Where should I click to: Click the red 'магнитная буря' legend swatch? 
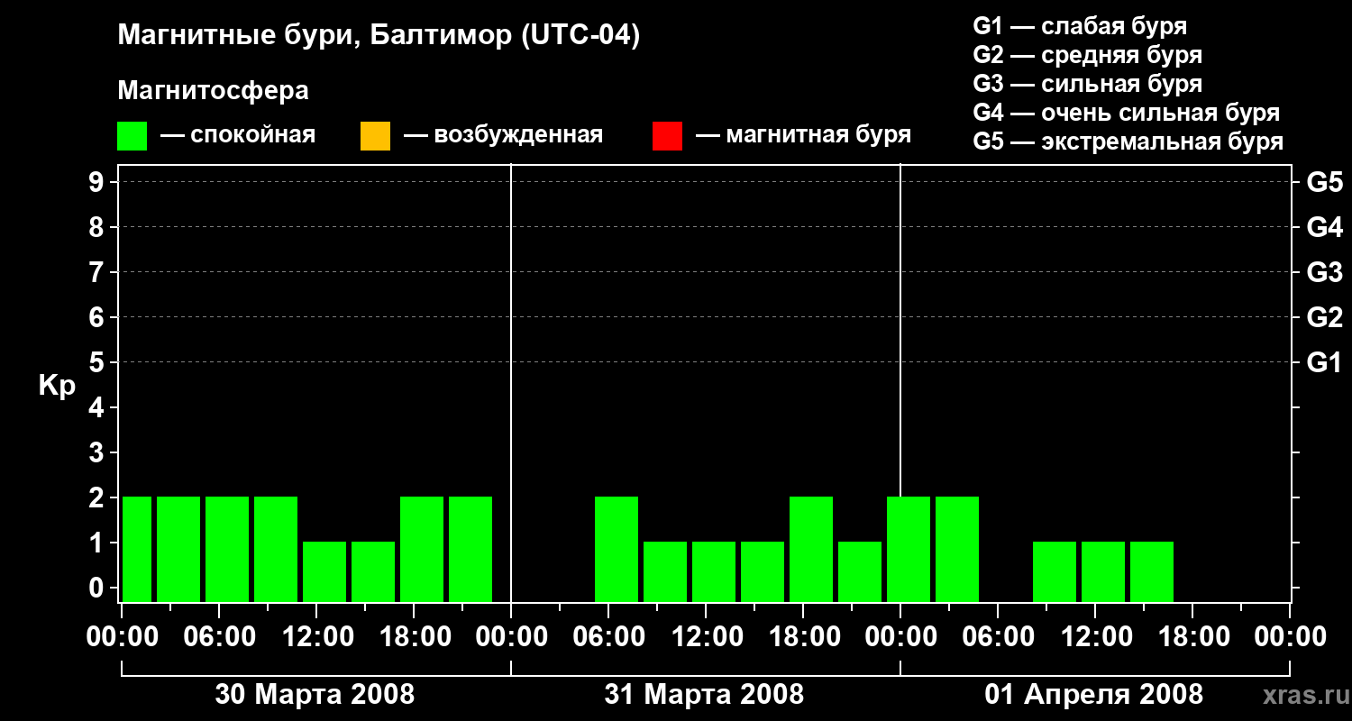(x=667, y=136)
